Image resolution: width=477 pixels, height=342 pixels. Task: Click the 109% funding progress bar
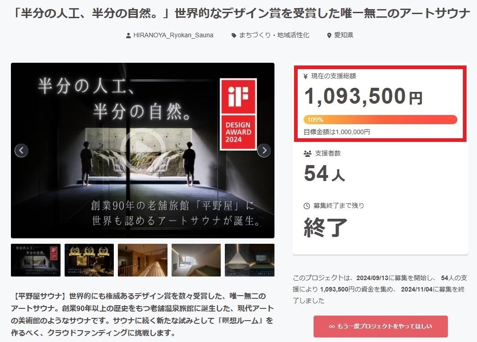[380, 120]
